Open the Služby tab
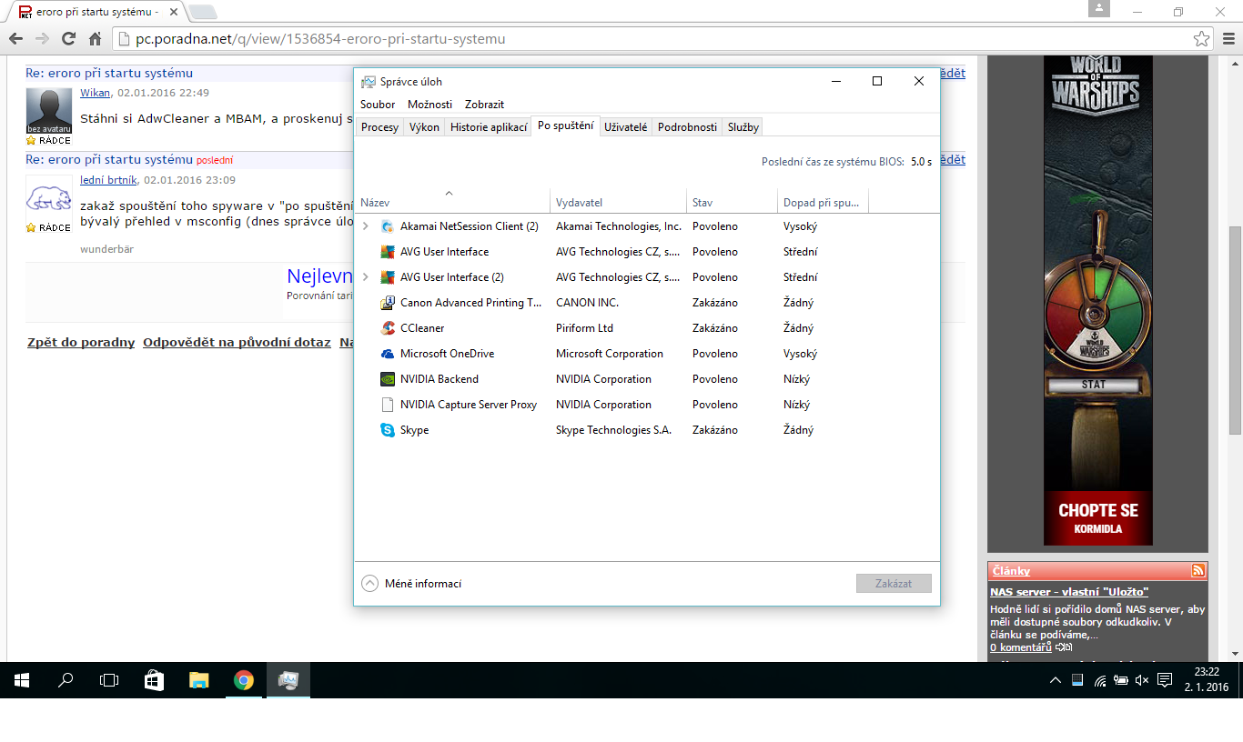Screen dimensions: 1243x742 pos(743,127)
